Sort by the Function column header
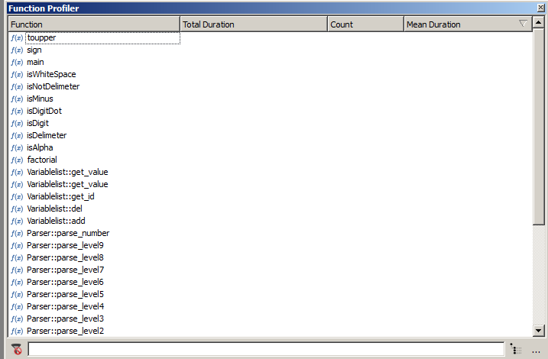This screenshot has height=359, width=548. pos(93,24)
